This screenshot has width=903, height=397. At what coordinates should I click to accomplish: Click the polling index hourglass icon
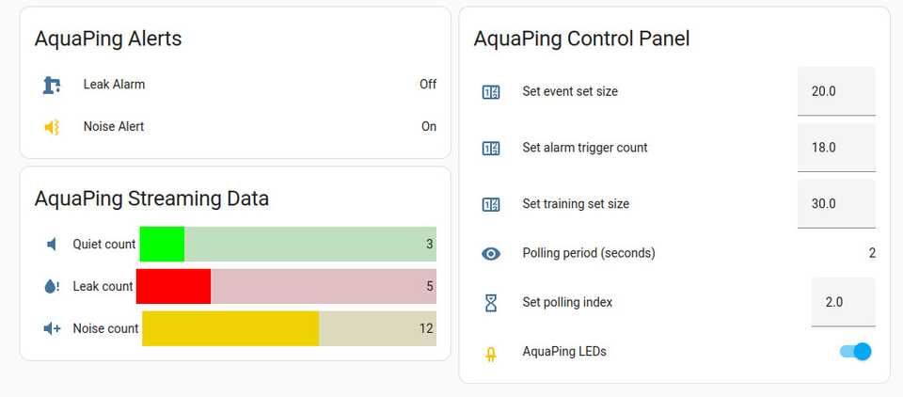[491, 303]
